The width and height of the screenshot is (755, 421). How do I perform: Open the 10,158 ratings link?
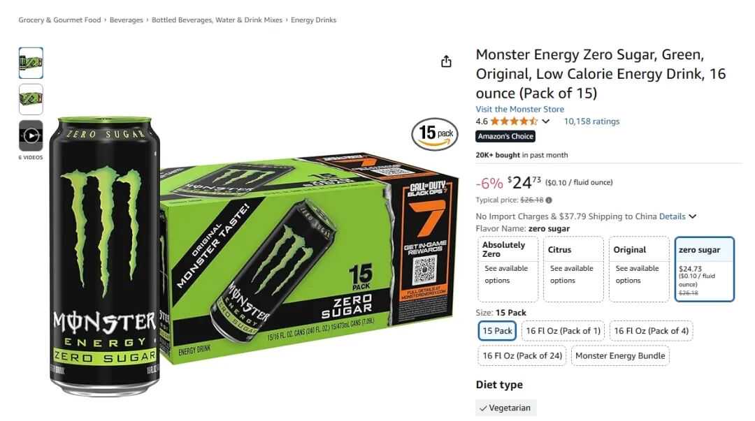click(592, 121)
